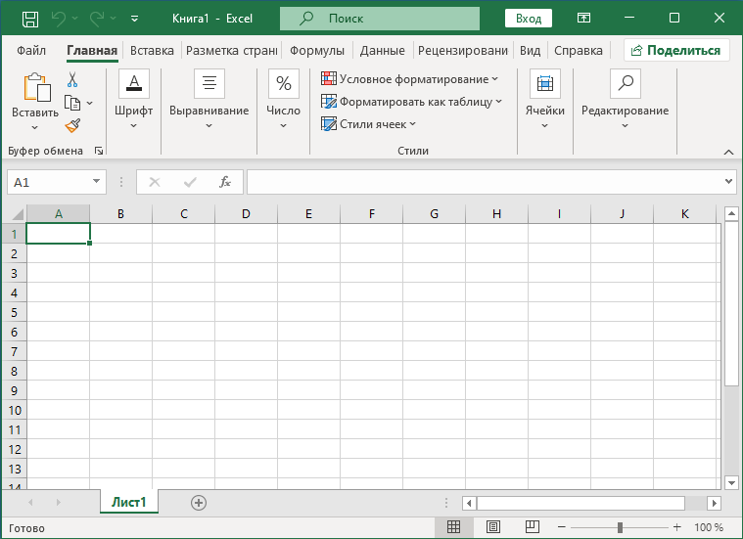Add a new sheet with plus icon
The width and height of the screenshot is (743, 539).
[x=199, y=502]
